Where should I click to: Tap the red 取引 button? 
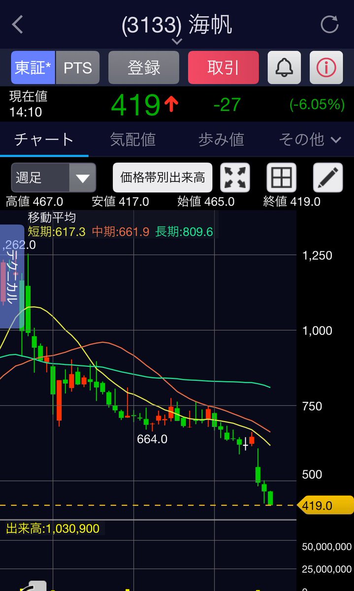point(223,67)
